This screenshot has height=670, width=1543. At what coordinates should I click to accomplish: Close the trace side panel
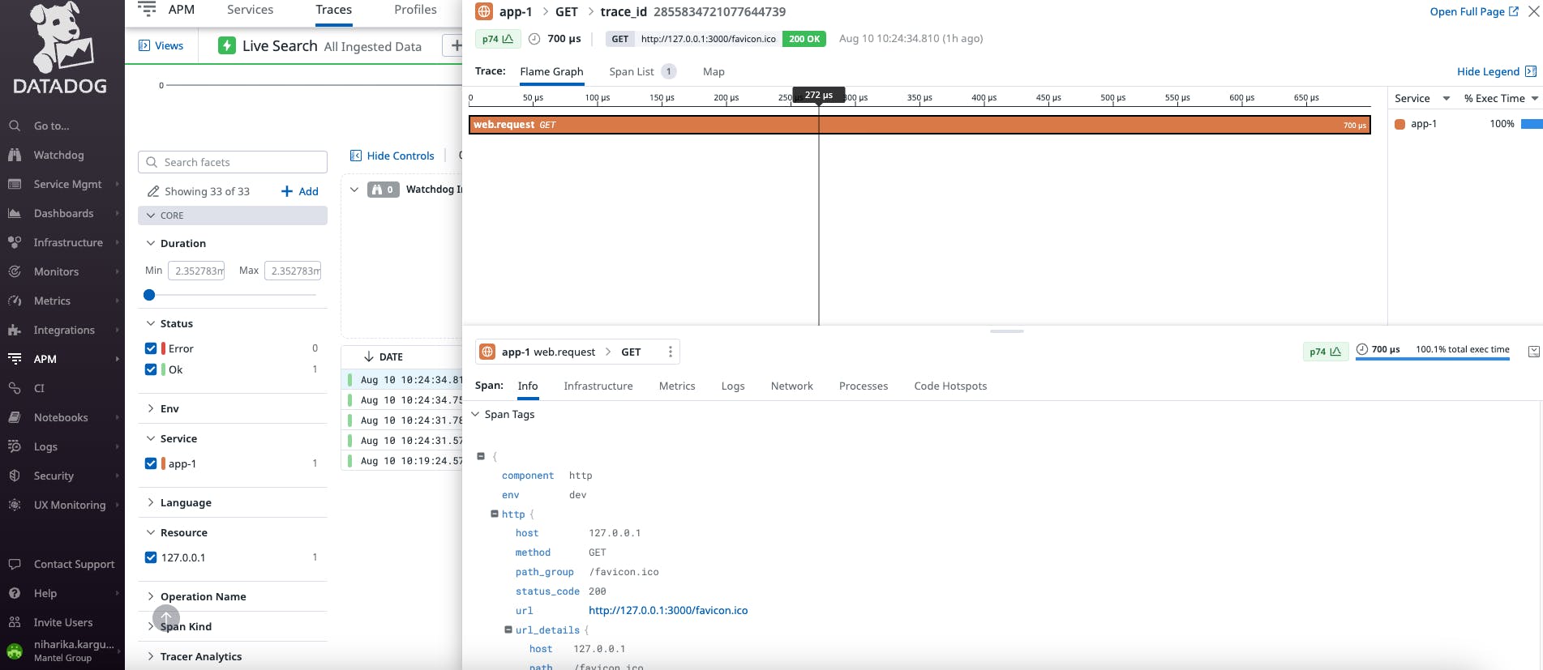pos(1534,11)
